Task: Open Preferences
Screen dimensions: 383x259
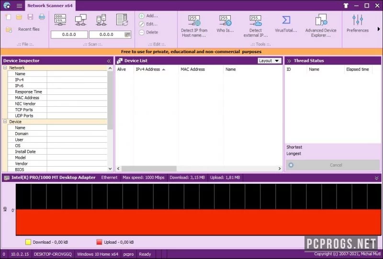Action: pyautogui.click(x=357, y=24)
